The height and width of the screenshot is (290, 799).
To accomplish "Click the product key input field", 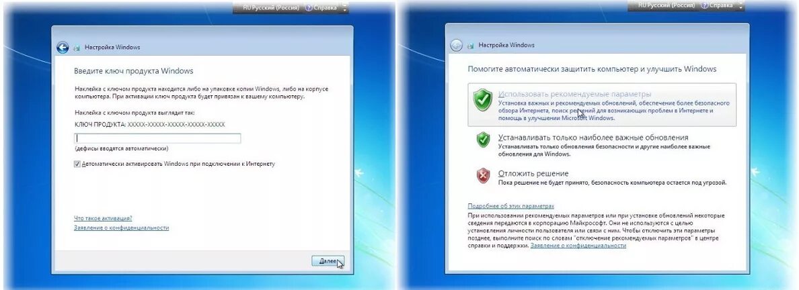I will [x=157, y=138].
